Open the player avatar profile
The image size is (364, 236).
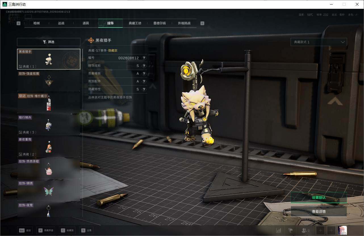point(342,230)
